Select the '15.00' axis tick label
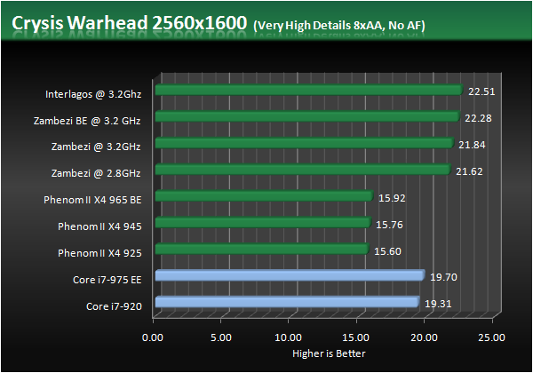The height and width of the screenshot is (373, 533). [356, 337]
